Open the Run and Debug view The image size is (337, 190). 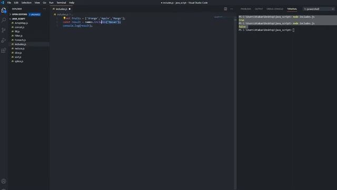[4, 40]
